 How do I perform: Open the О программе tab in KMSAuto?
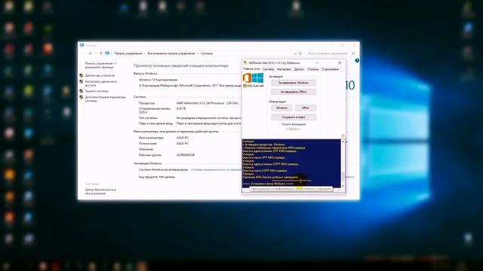tap(330, 69)
